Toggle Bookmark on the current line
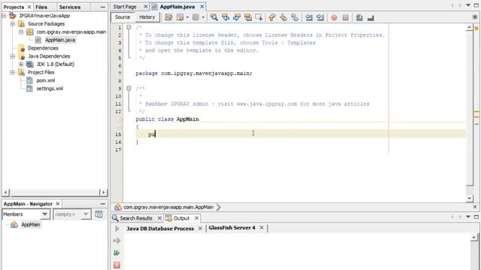Viewport: 481px width, 270px height. tap(295, 17)
